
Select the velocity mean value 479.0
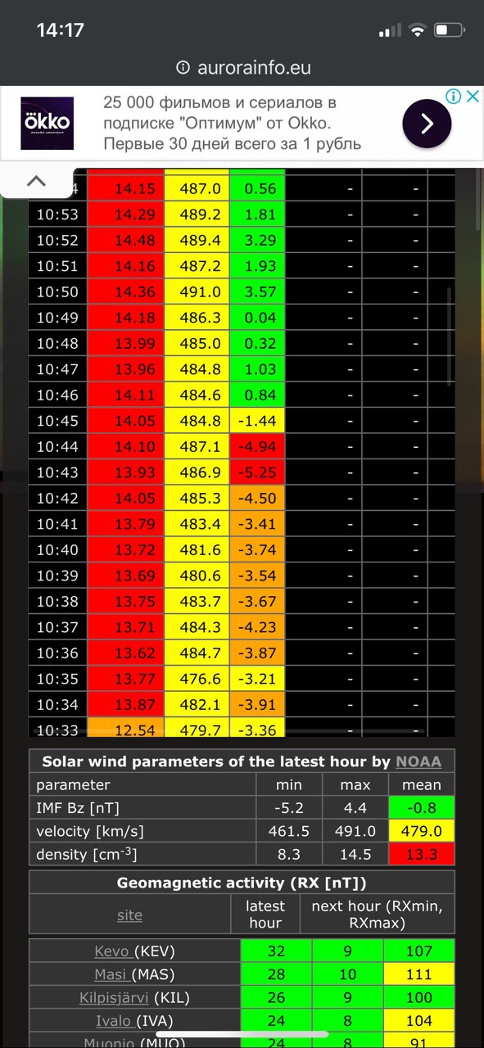click(x=423, y=831)
